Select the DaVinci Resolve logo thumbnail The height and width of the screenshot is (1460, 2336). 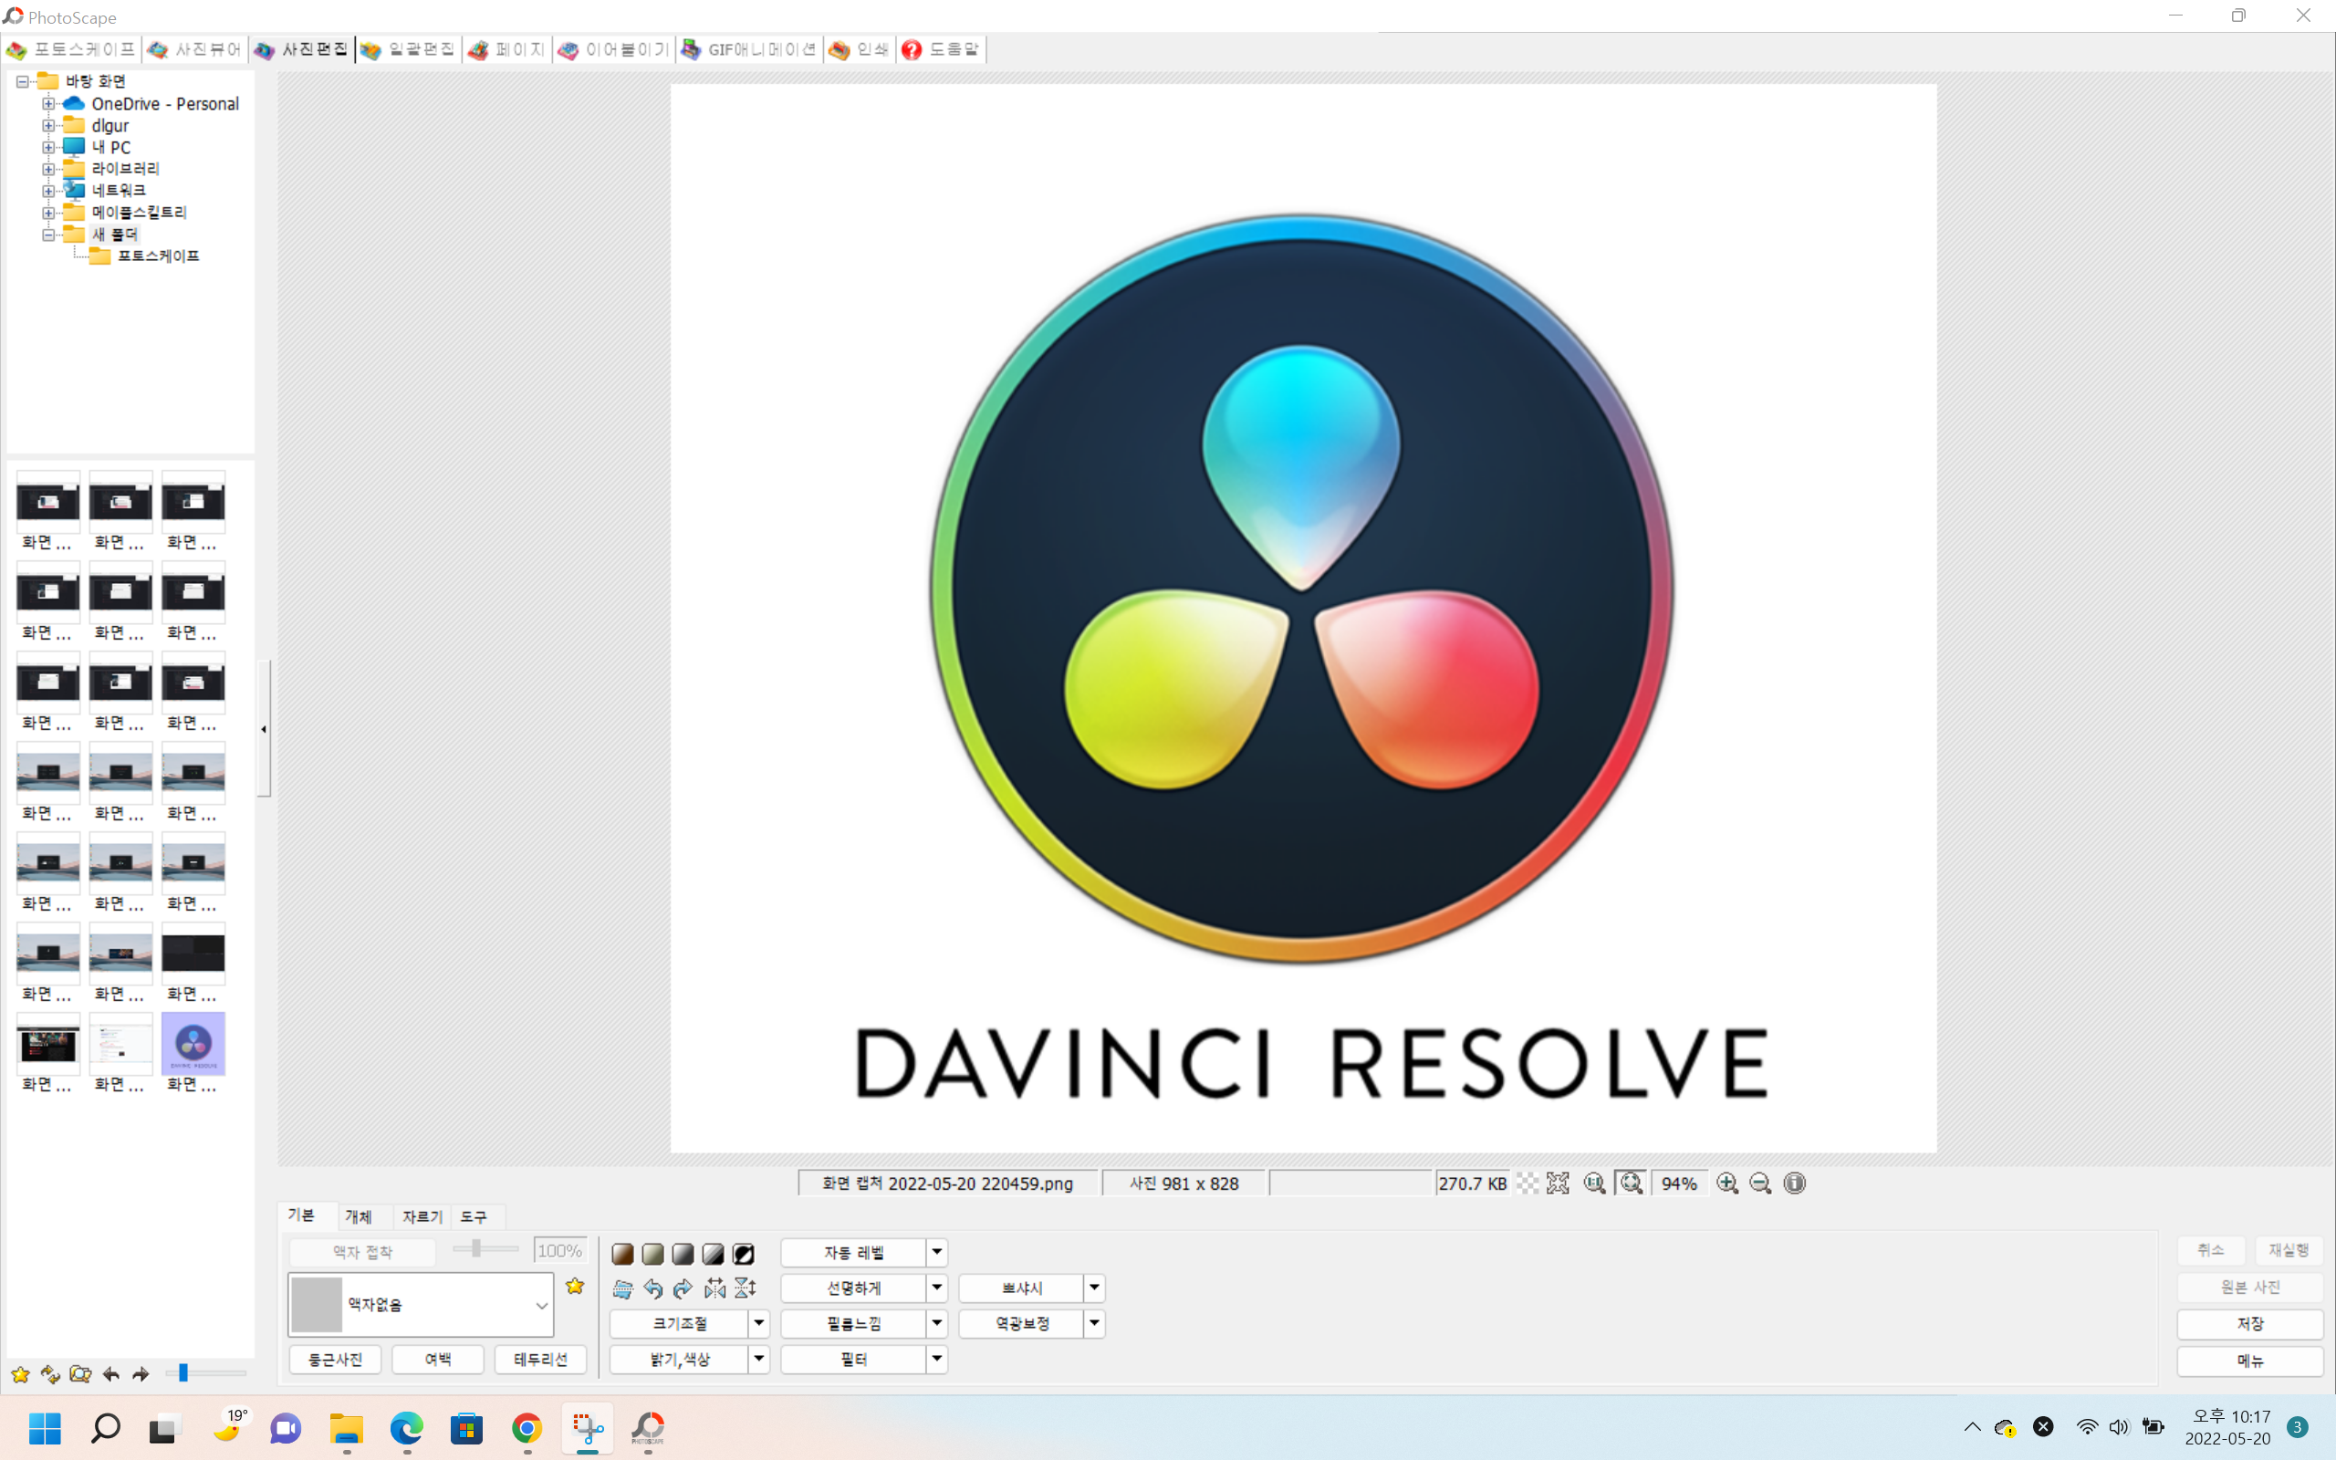click(x=193, y=1044)
